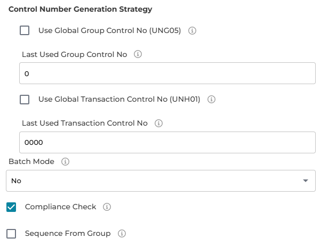The height and width of the screenshot is (246, 320).
Task: Show info for Last Used Group Control No
Action: (x=138, y=54)
